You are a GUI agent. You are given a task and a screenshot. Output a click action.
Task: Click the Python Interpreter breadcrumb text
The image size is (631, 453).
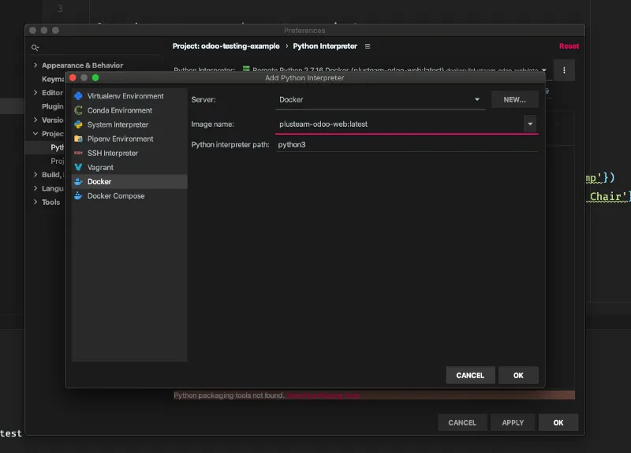[325, 46]
